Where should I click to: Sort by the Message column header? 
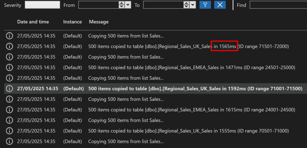pos(99,22)
